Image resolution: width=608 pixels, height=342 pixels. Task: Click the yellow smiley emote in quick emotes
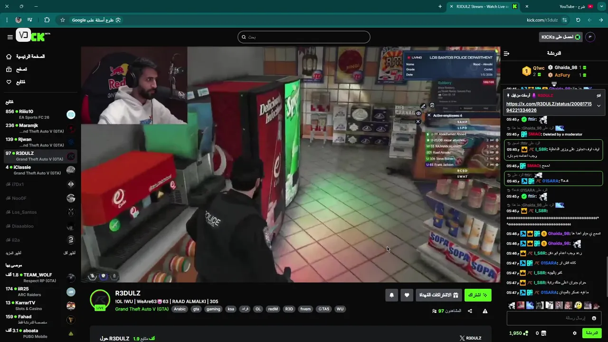578,305
